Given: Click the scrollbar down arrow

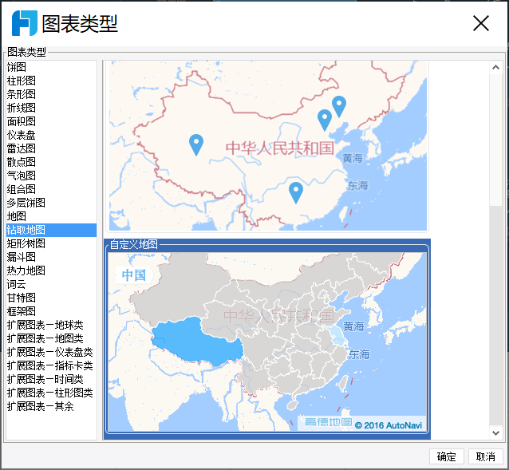Looking at the screenshot, I should tap(495, 433).
